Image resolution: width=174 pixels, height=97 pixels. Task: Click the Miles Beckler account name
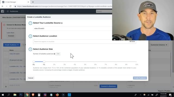[14, 18]
